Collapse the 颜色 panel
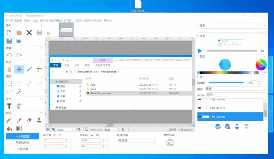This screenshot has width=274, height=159. pos(264,56)
